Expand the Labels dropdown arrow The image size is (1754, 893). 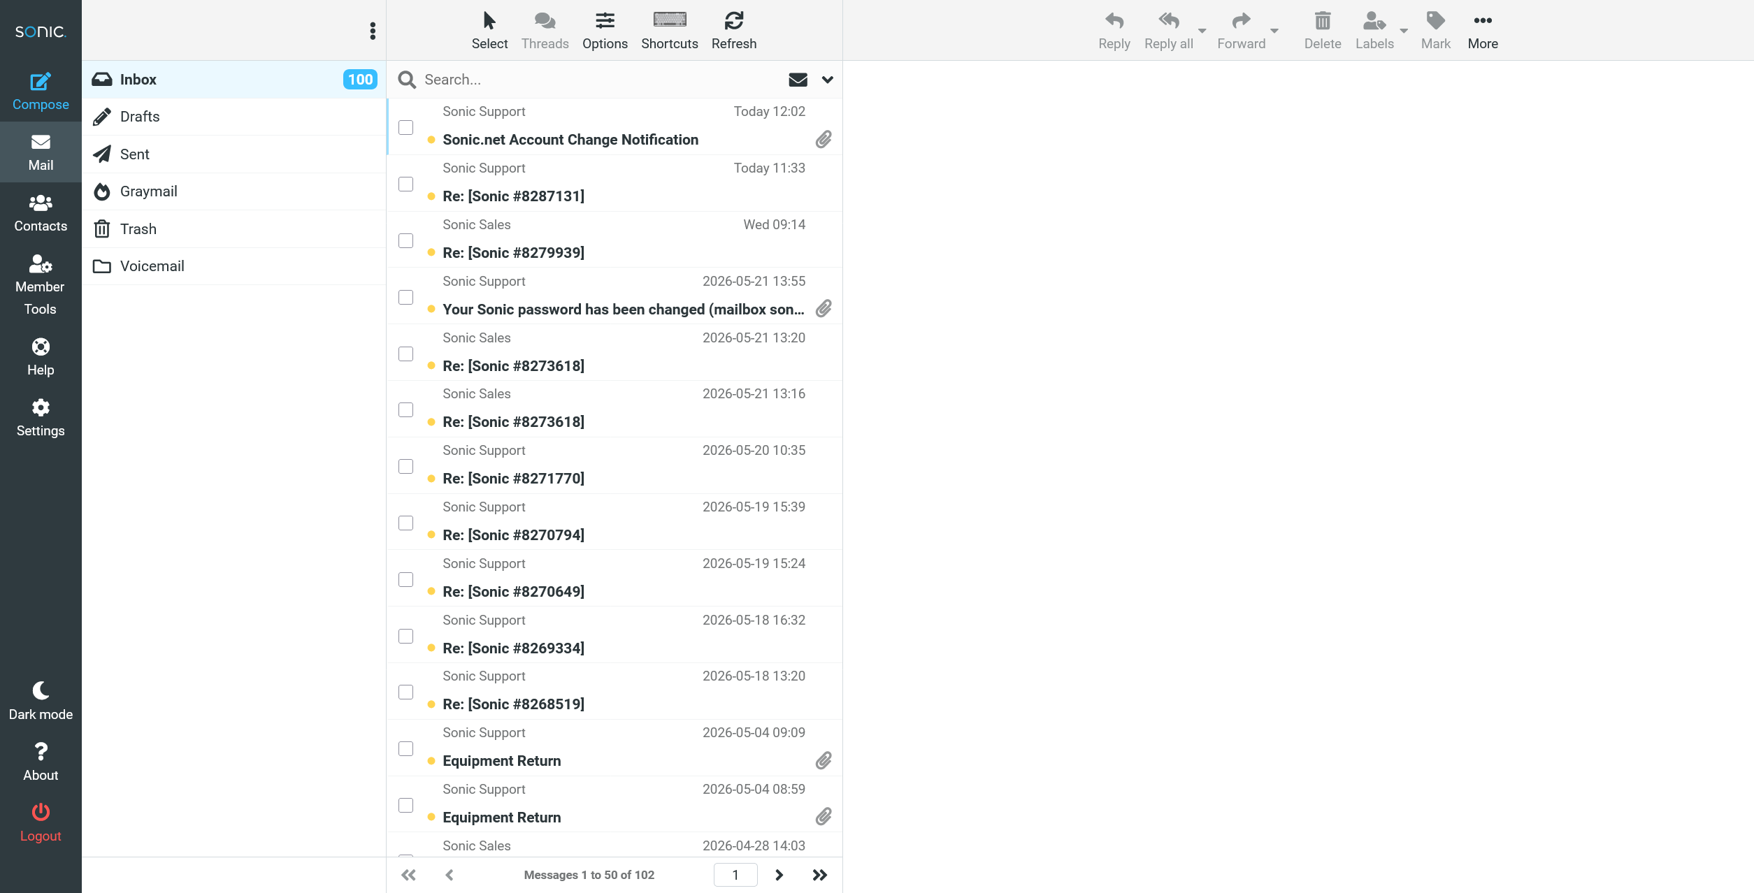point(1404,31)
